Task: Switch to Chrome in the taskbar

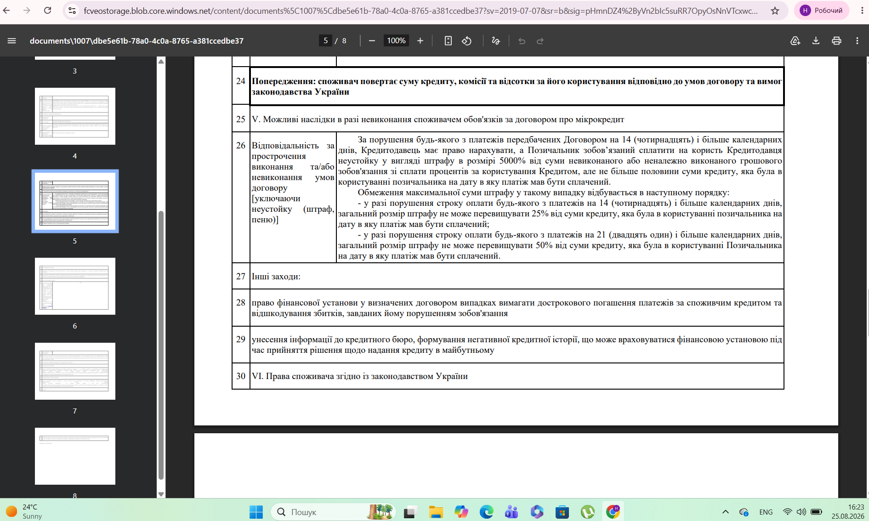Action: point(613,512)
